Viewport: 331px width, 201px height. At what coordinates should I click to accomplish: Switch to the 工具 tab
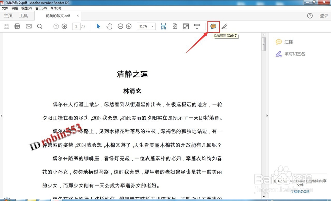coord(23,16)
